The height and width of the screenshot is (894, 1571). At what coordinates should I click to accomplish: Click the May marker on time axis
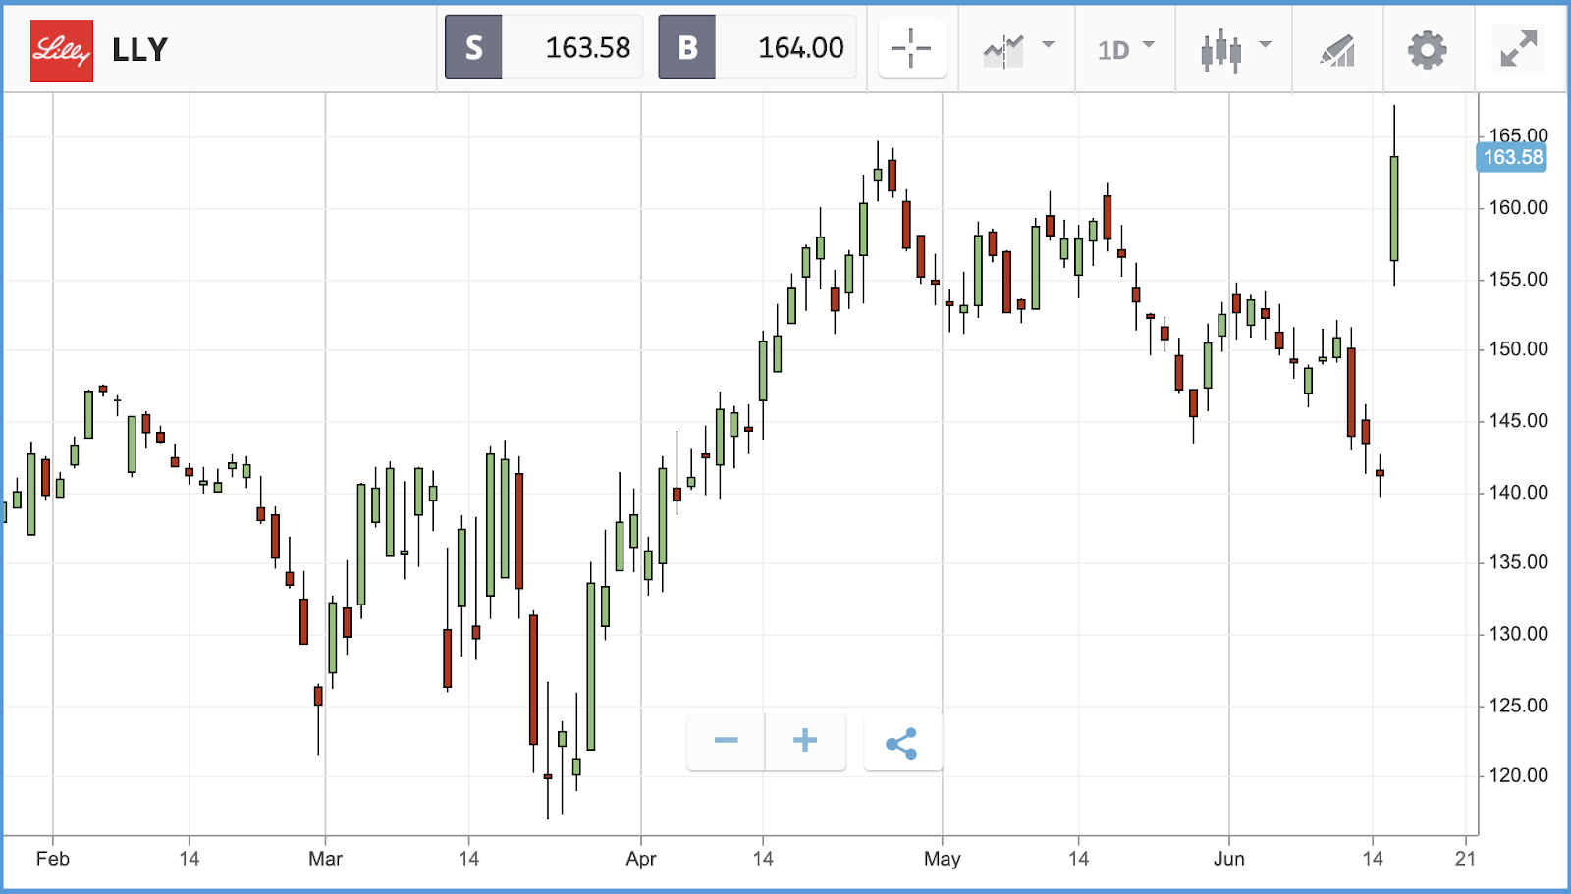[942, 859]
